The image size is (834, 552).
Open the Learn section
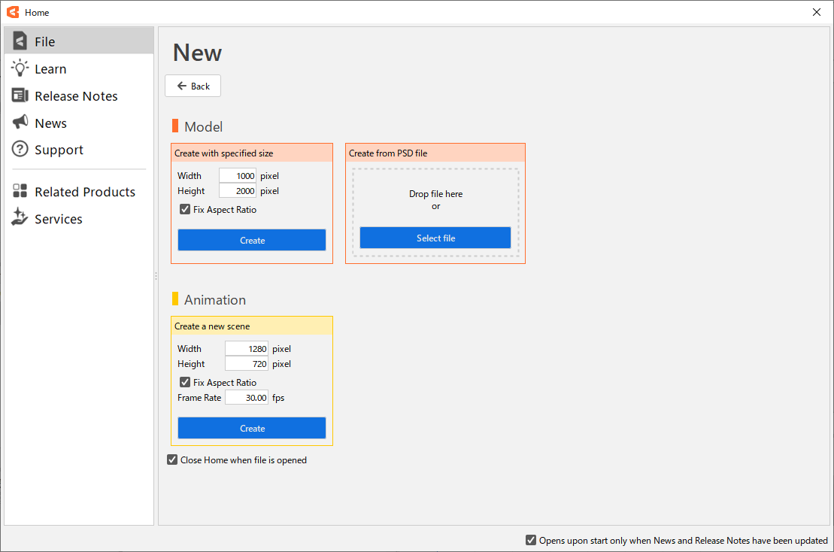[x=50, y=69]
